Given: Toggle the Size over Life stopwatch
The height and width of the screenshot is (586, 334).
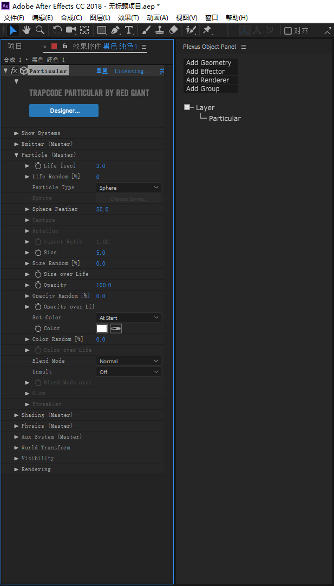Looking at the screenshot, I should 38,274.
